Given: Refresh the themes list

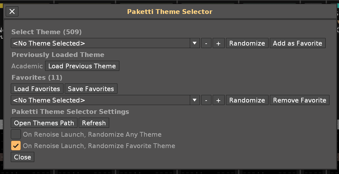Looking at the screenshot, I should click(94, 123).
